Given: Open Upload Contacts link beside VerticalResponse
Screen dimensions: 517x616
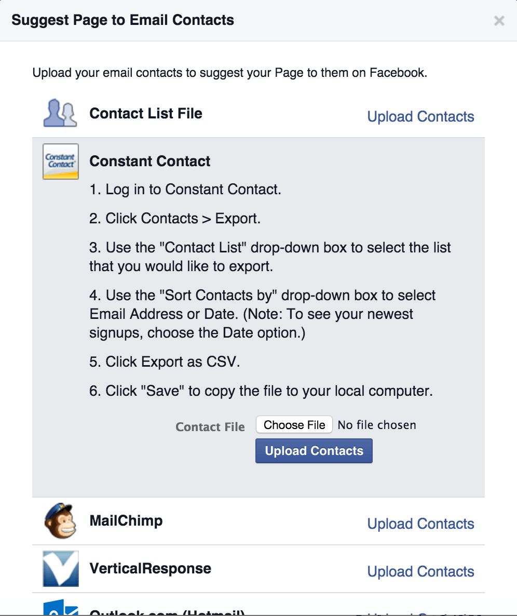Looking at the screenshot, I should (420, 572).
